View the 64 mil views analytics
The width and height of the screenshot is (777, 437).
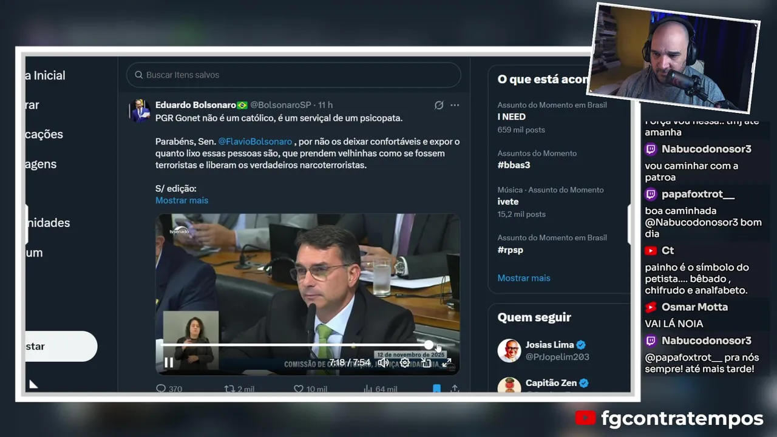[x=380, y=388]
